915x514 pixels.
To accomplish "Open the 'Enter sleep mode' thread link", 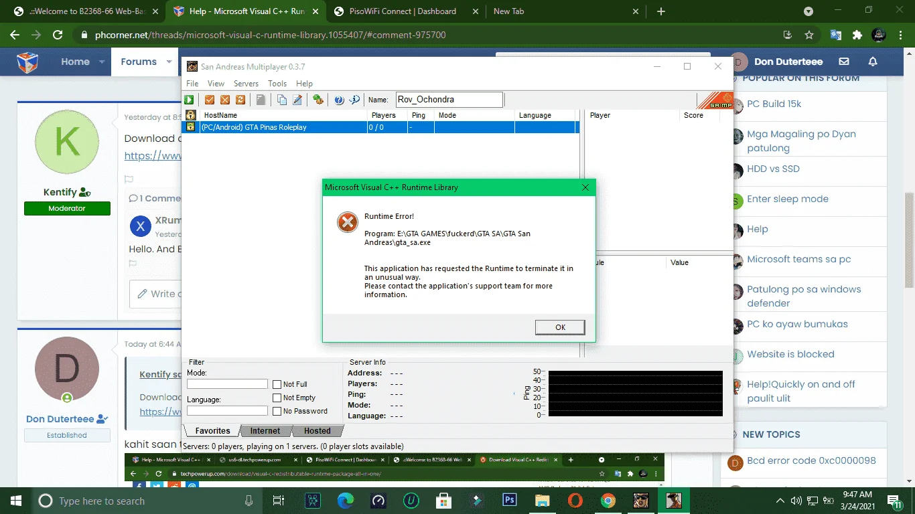I will point(788,199).
